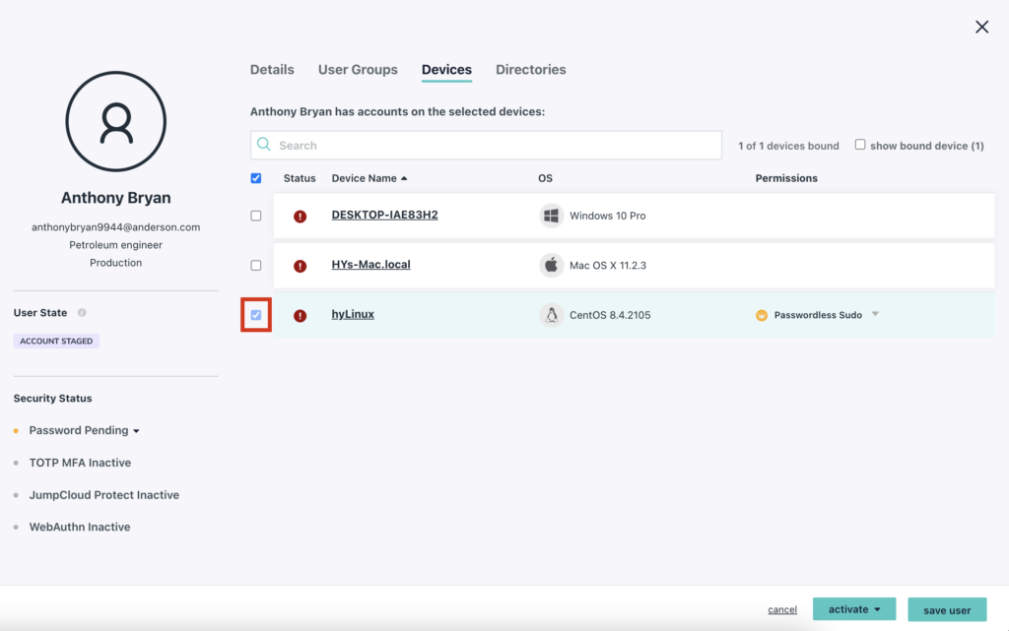Click the red status alert icon for DESKTOP-IAE83H2
Screen dimensions: 1009x631
[300, 217]
